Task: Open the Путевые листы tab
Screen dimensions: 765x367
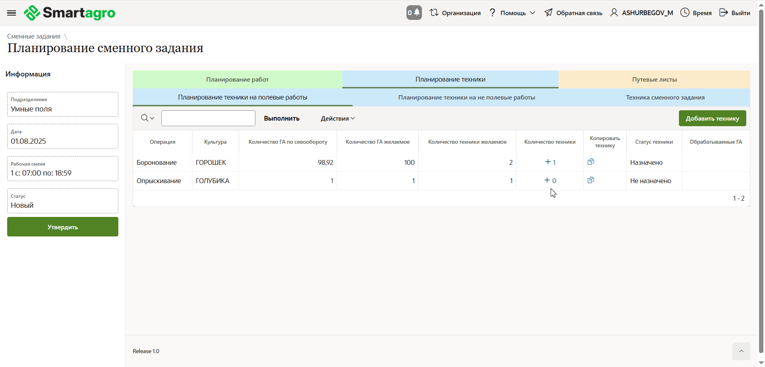Action: (654, 79)
